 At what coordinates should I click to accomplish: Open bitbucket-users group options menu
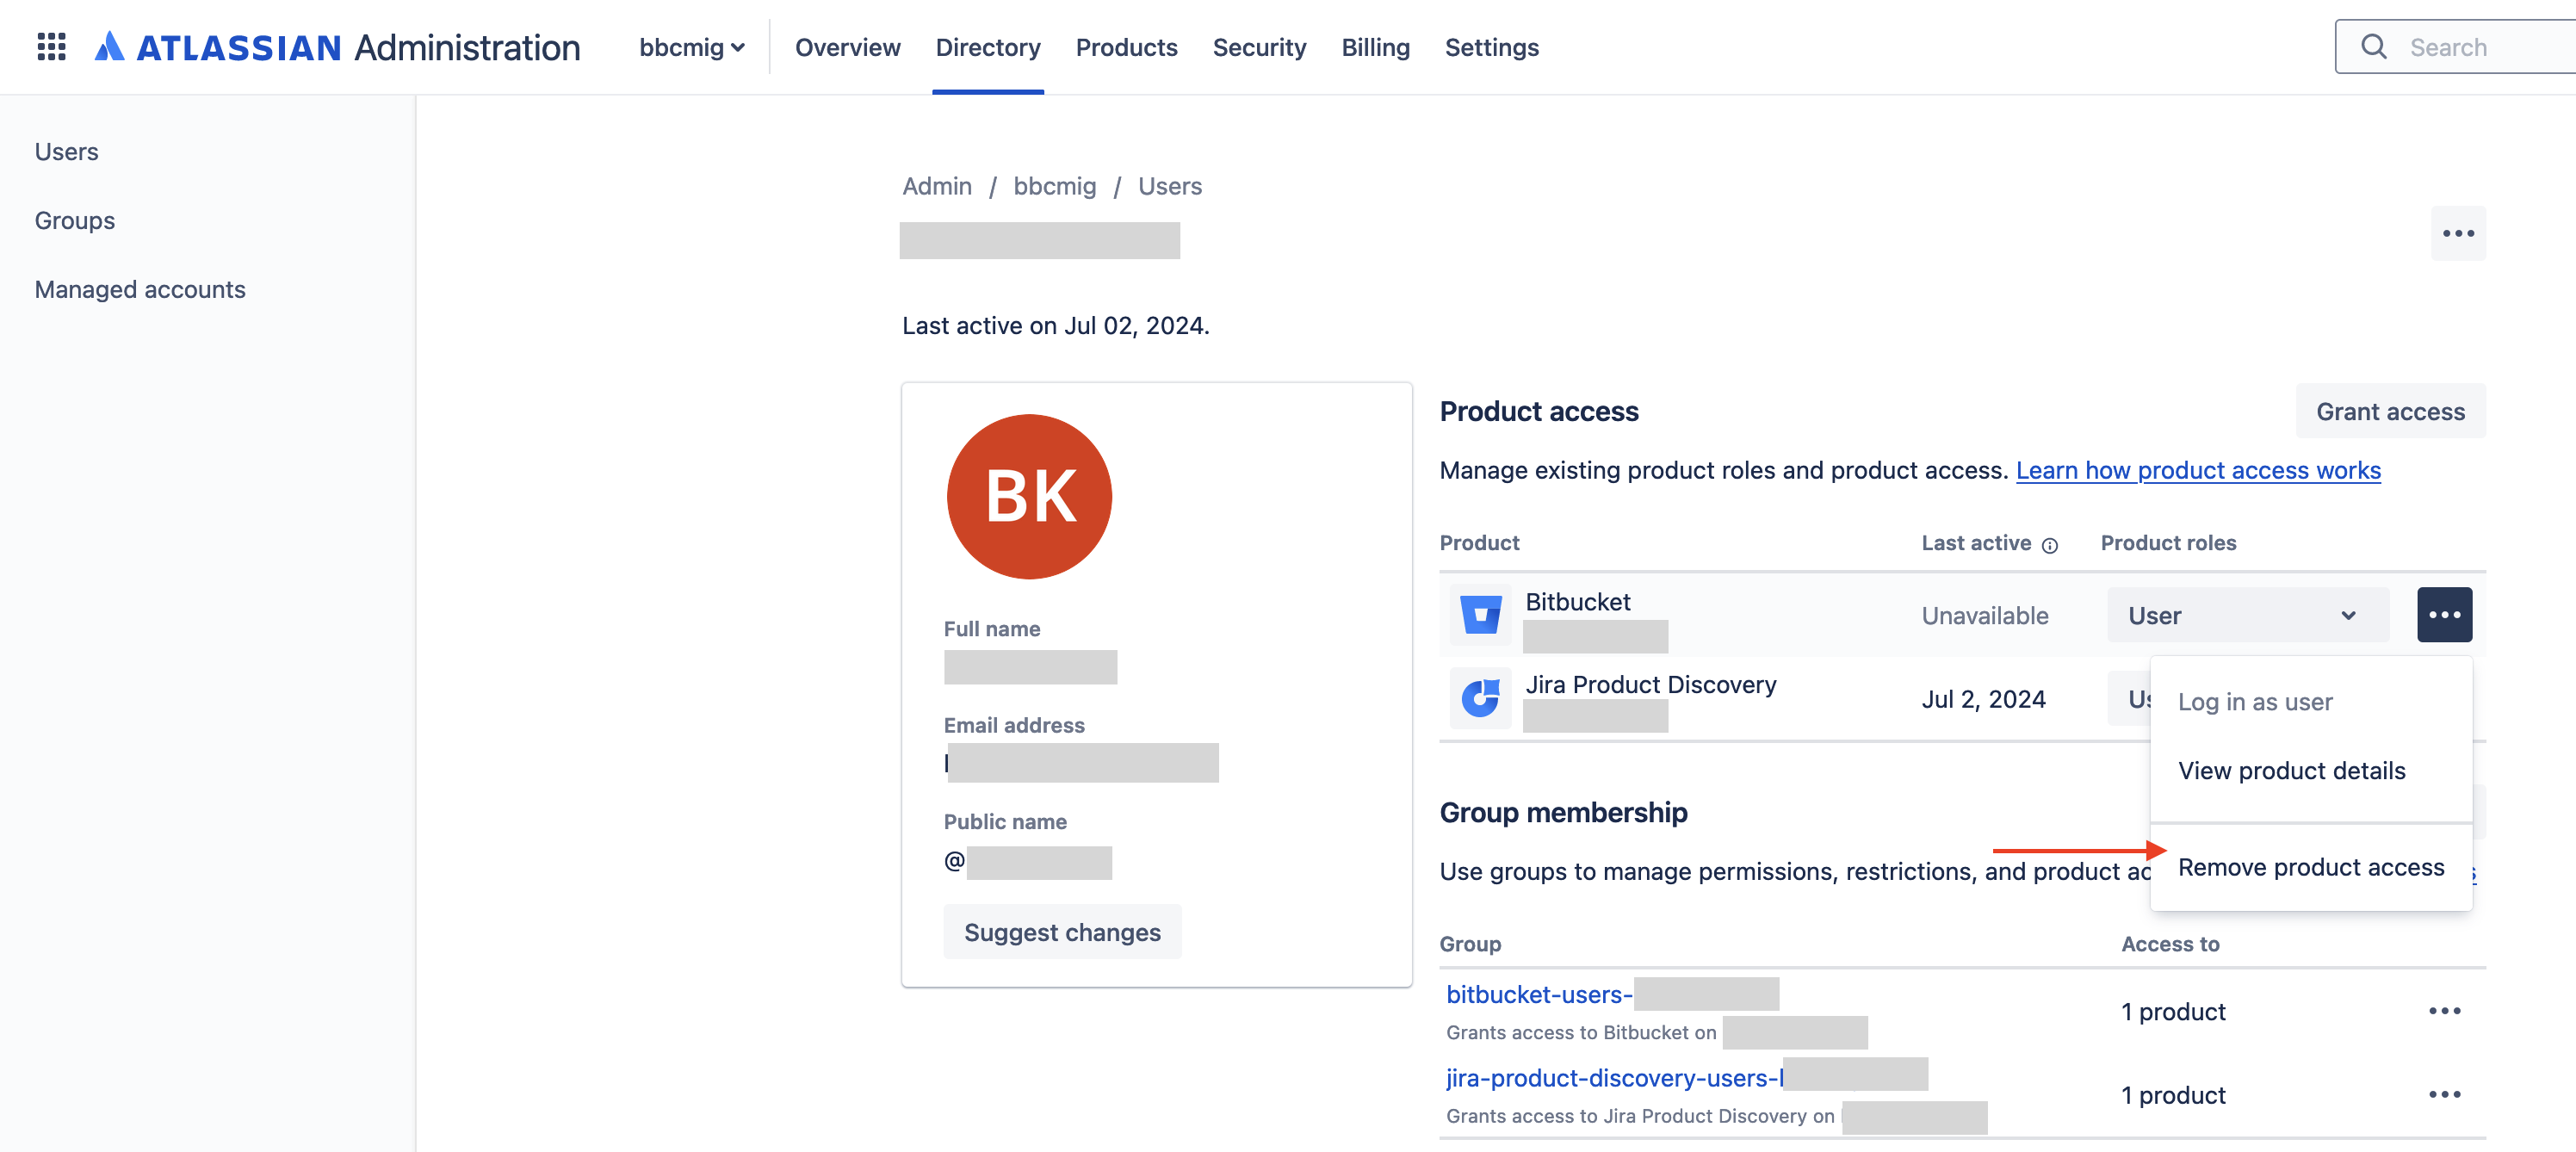click(2444, 1011)
